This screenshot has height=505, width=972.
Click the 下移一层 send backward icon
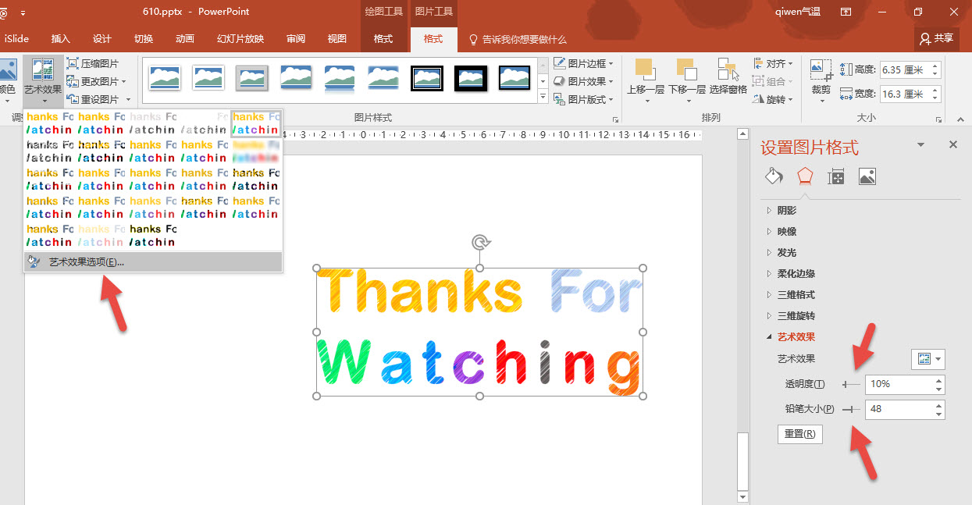point(686,69)
